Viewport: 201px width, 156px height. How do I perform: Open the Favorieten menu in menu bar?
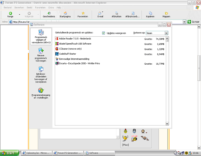point(40,7)
